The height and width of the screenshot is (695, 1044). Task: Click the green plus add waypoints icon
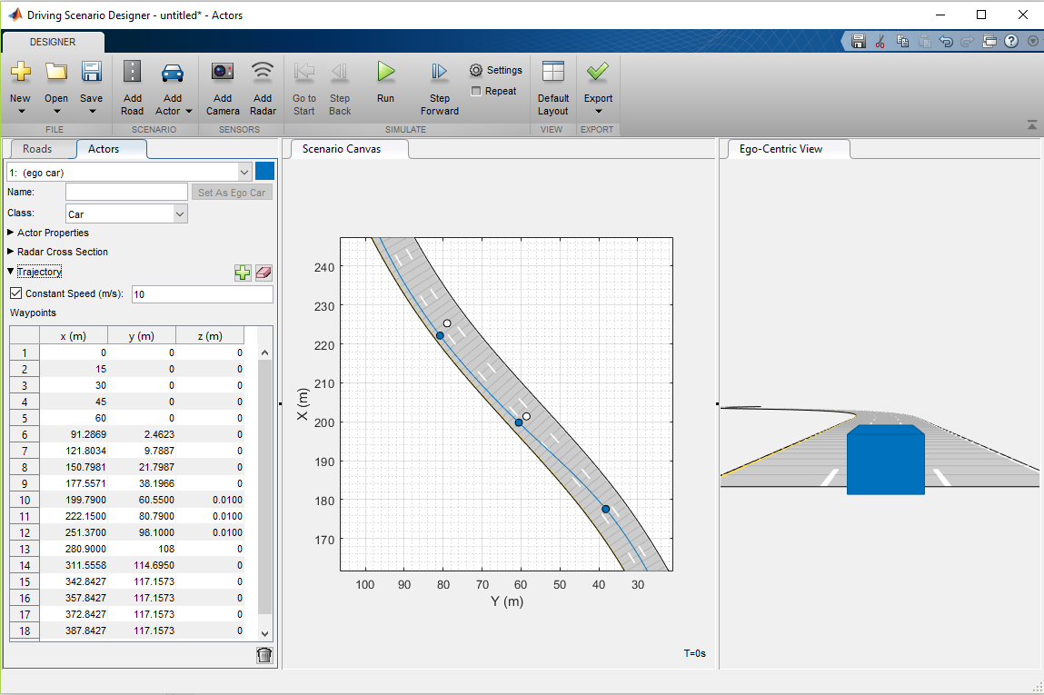(243, 273)
